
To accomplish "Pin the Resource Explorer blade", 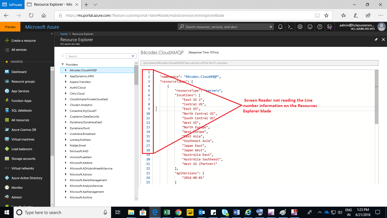I will (376, 39).
